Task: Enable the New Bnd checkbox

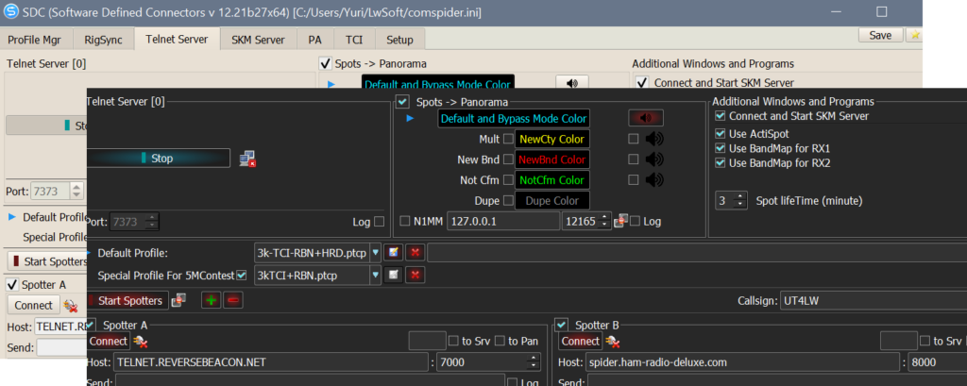Action: tap(508, 159)
